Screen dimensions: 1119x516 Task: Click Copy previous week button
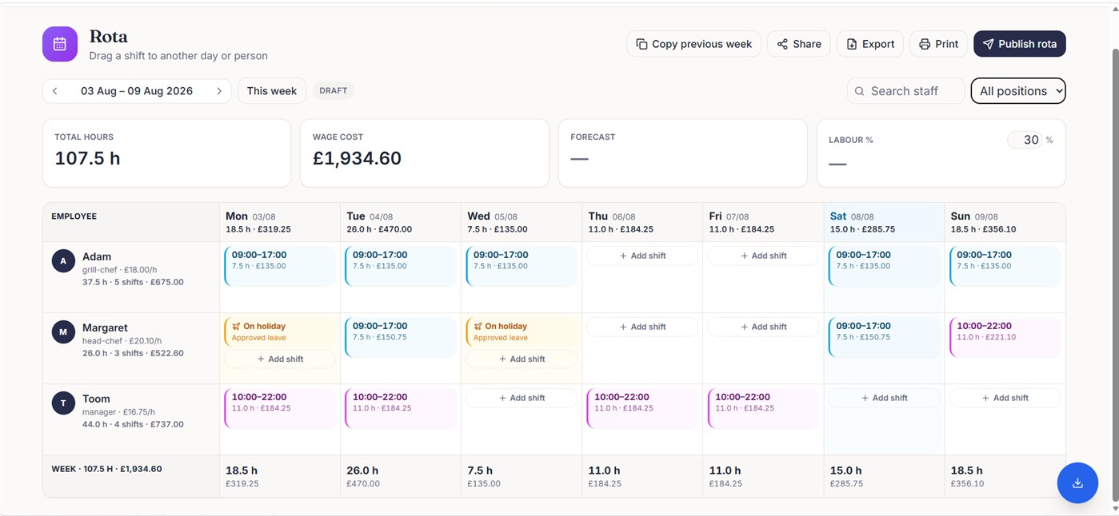(x=693, y=44)
